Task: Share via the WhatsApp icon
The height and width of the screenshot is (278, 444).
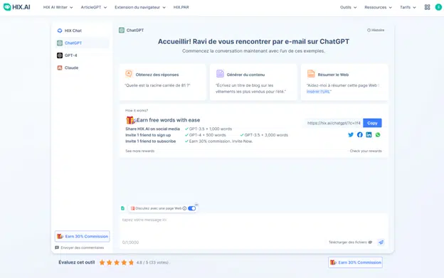Action: point(378,134)
